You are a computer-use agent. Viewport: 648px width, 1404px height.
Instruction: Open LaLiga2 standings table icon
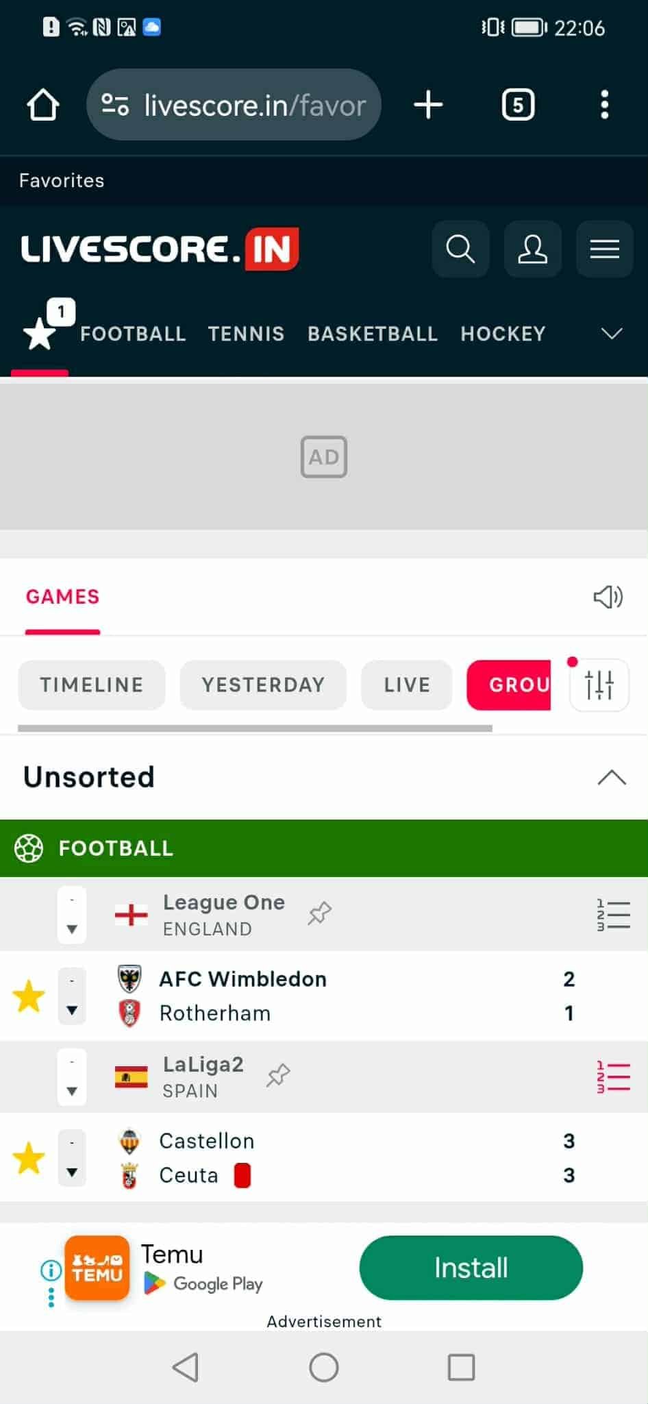coord(613,1076)
